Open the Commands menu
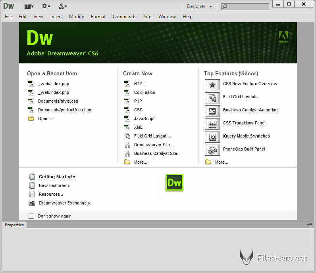Screen dimensions: 316x273 point(124,17)
